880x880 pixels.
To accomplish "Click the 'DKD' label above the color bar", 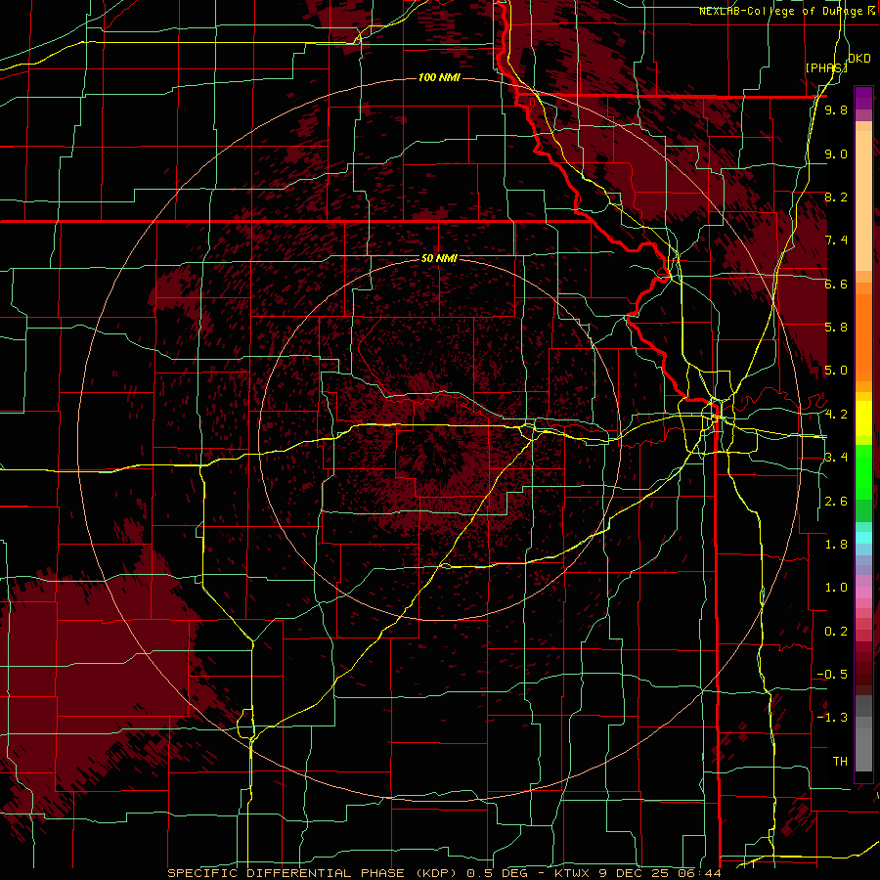I will pos(859,59).
